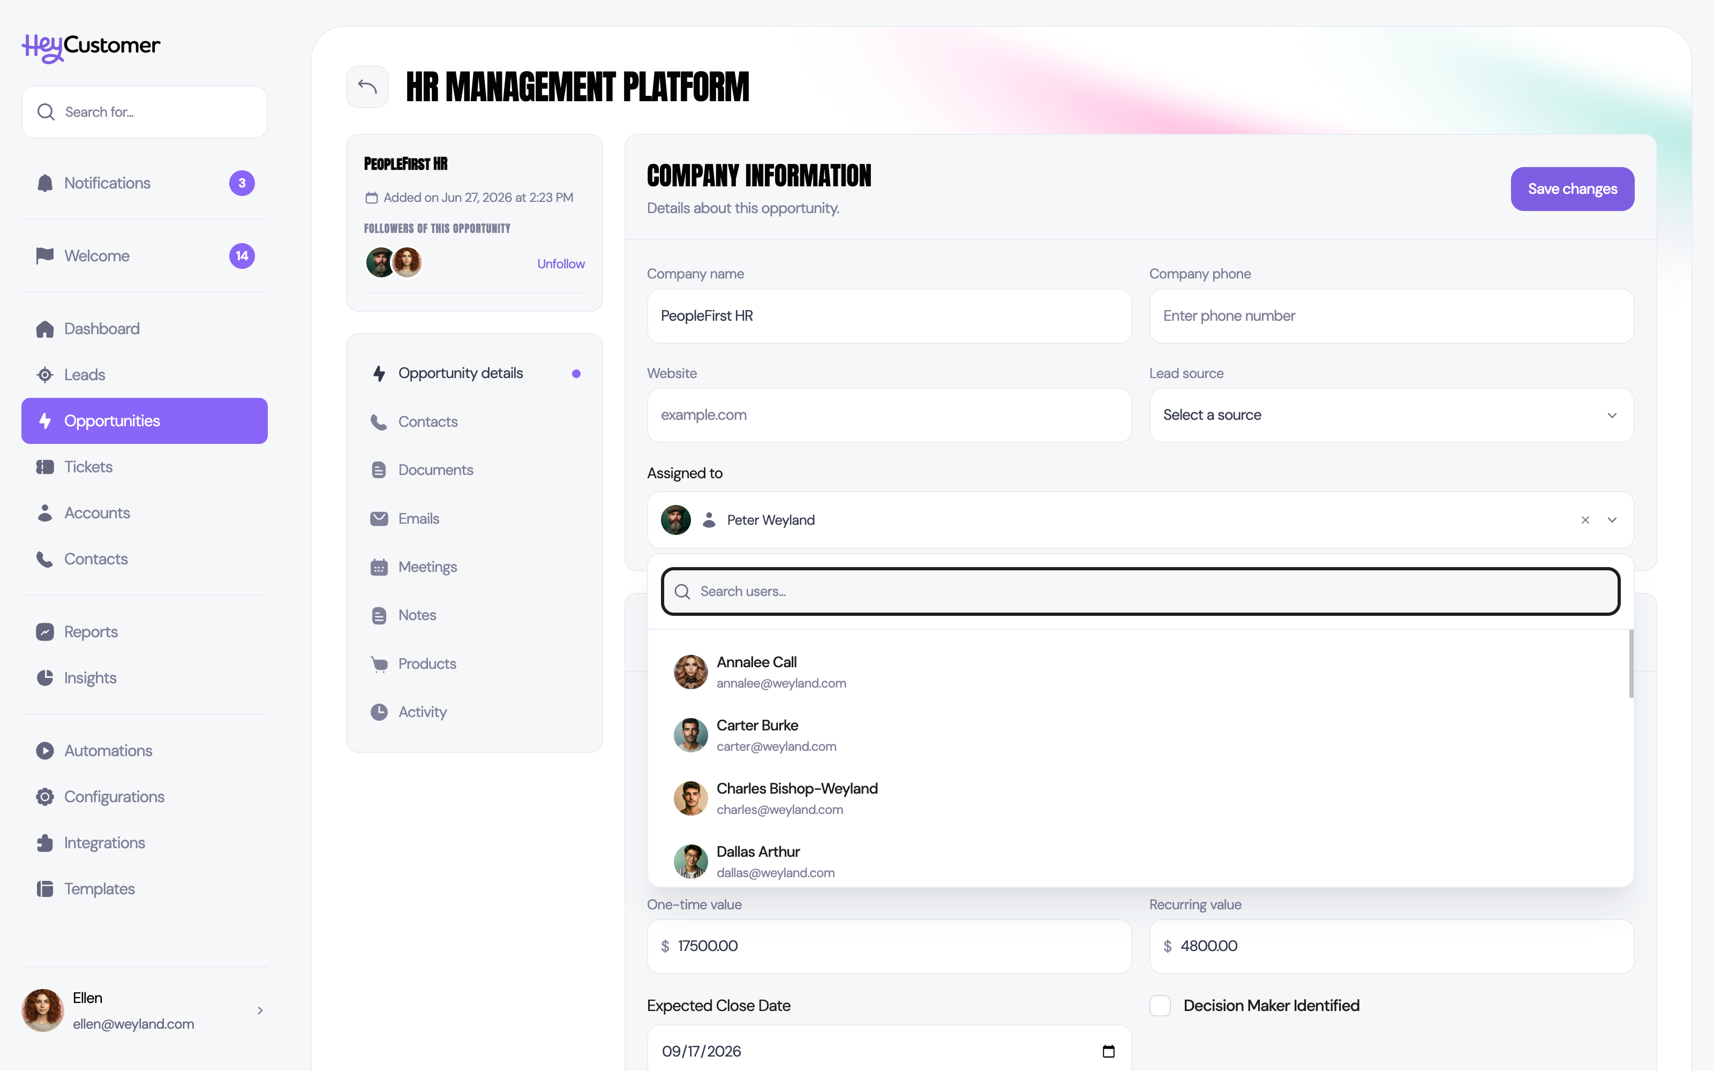Screen dimensions: 1714x1071
Task: Click the Activity clock icon
Action: point(379,712)
